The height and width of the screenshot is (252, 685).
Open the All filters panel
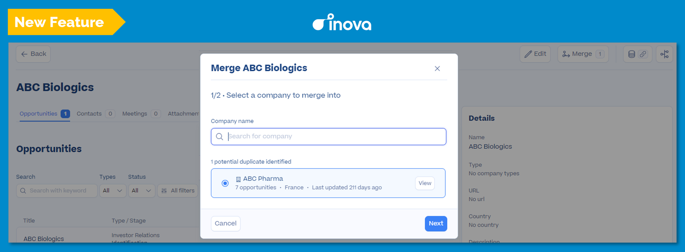(178, 191)
